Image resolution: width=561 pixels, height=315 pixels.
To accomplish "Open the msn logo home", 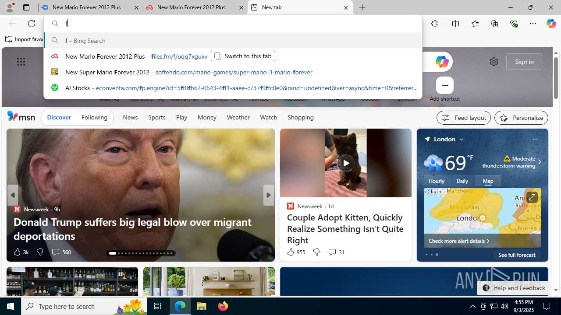I will (x=21, y=116).
